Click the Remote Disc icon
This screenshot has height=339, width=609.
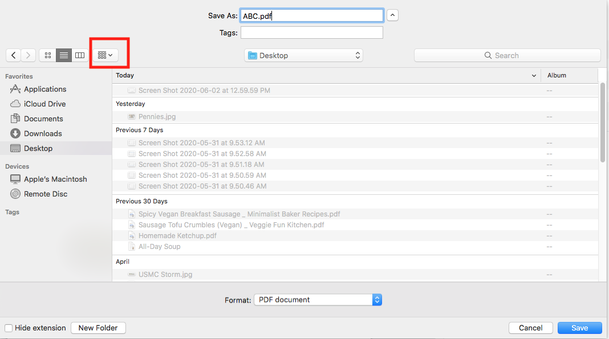coord(15,194)
